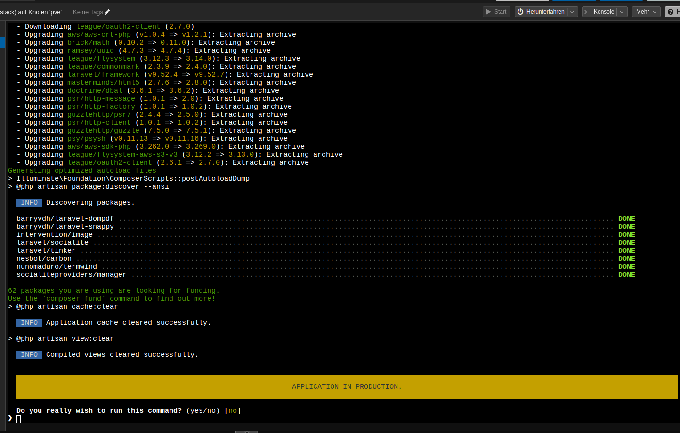Click the 'guzzlehttp/psr7' upgrade line
The width and height of the screenshot is (680, 433).
(x=152, y=115)
